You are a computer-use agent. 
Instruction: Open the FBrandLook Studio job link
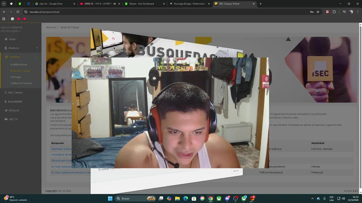(61, 161)
